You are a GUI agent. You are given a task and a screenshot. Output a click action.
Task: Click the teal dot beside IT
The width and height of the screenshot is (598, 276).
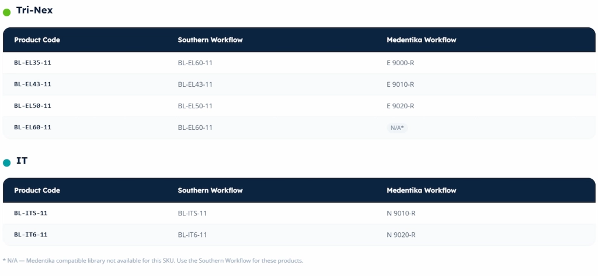click(6, 163)
